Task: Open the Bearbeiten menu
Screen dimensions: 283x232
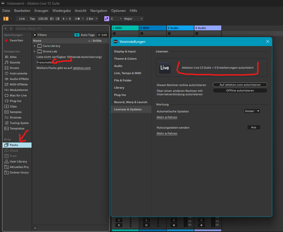Action: (22, 11)
